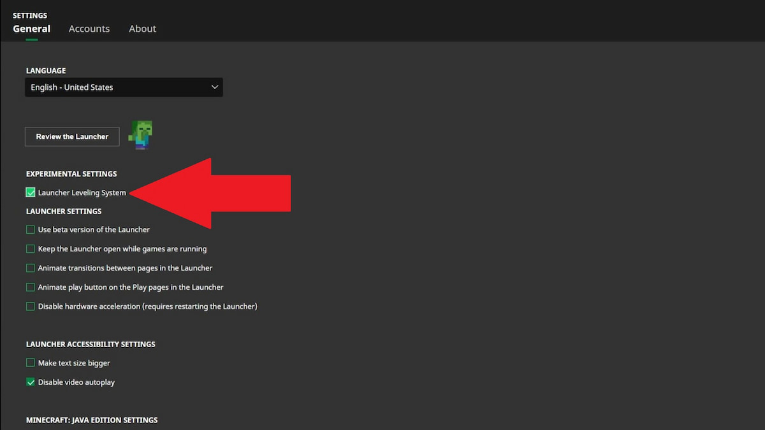Open the Language dropdown

coord(124,87)
